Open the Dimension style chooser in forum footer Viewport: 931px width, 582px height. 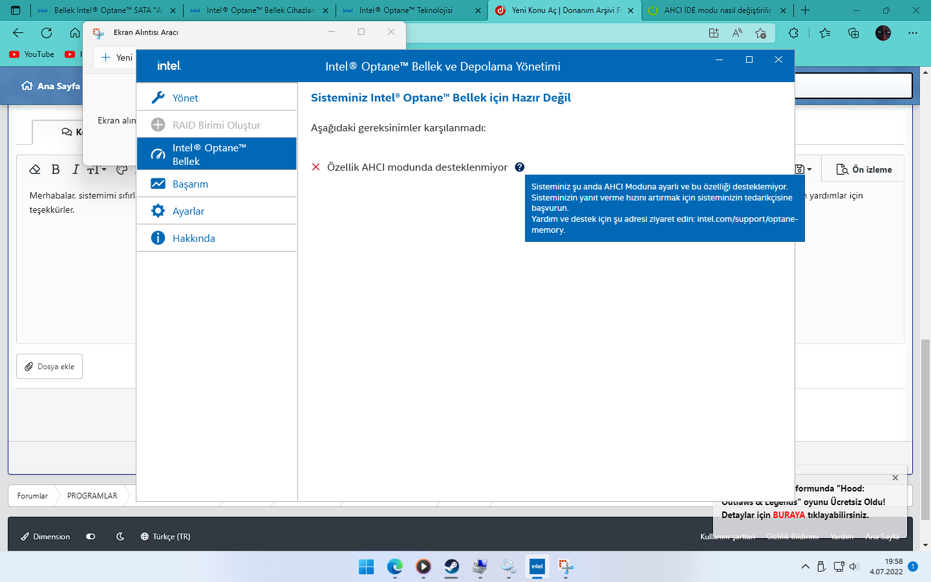click(45, 537)
